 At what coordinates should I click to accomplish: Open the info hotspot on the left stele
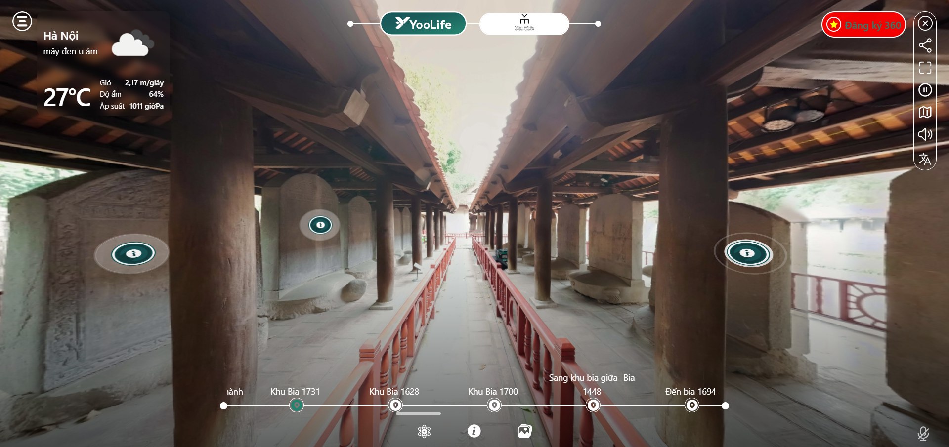pyautogui.click(x=133, y=254)
